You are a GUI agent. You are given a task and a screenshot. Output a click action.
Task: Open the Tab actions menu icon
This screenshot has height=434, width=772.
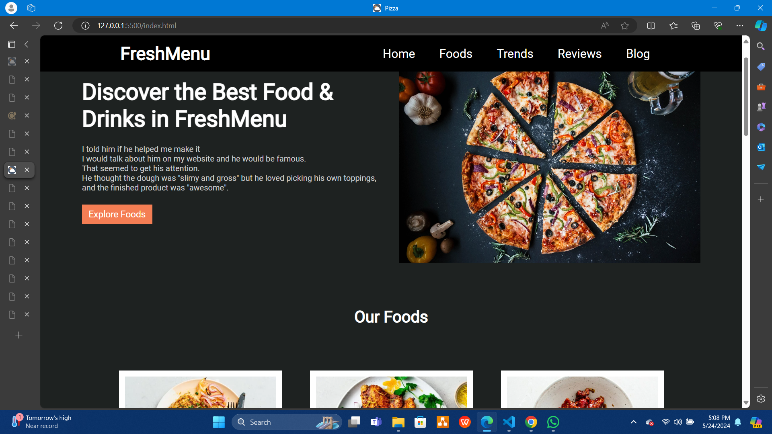pyautogui.click(x=12, y=45)
